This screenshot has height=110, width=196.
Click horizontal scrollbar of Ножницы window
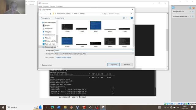(102, 69)
